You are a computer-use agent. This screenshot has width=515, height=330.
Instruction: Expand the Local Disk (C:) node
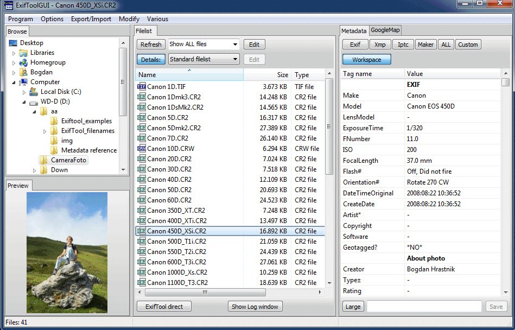(24, 92)
